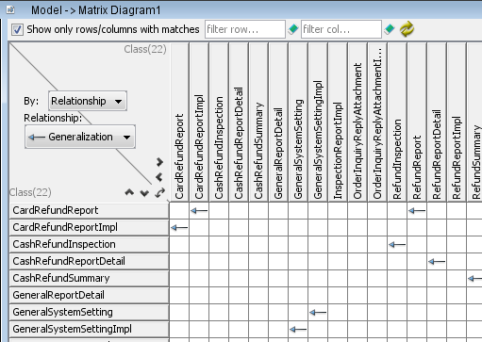This screenshot has height=342, width=482.
Task: Select the CashRefundSummary row header
Action: click(x=90, y=278)
